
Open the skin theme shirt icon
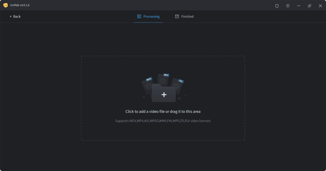click(277, 6)
